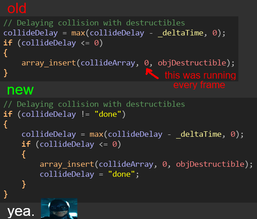This screenshot has width=257, height=219.
Task: Click the Batman image thumbnail
Action: (59, 209)
